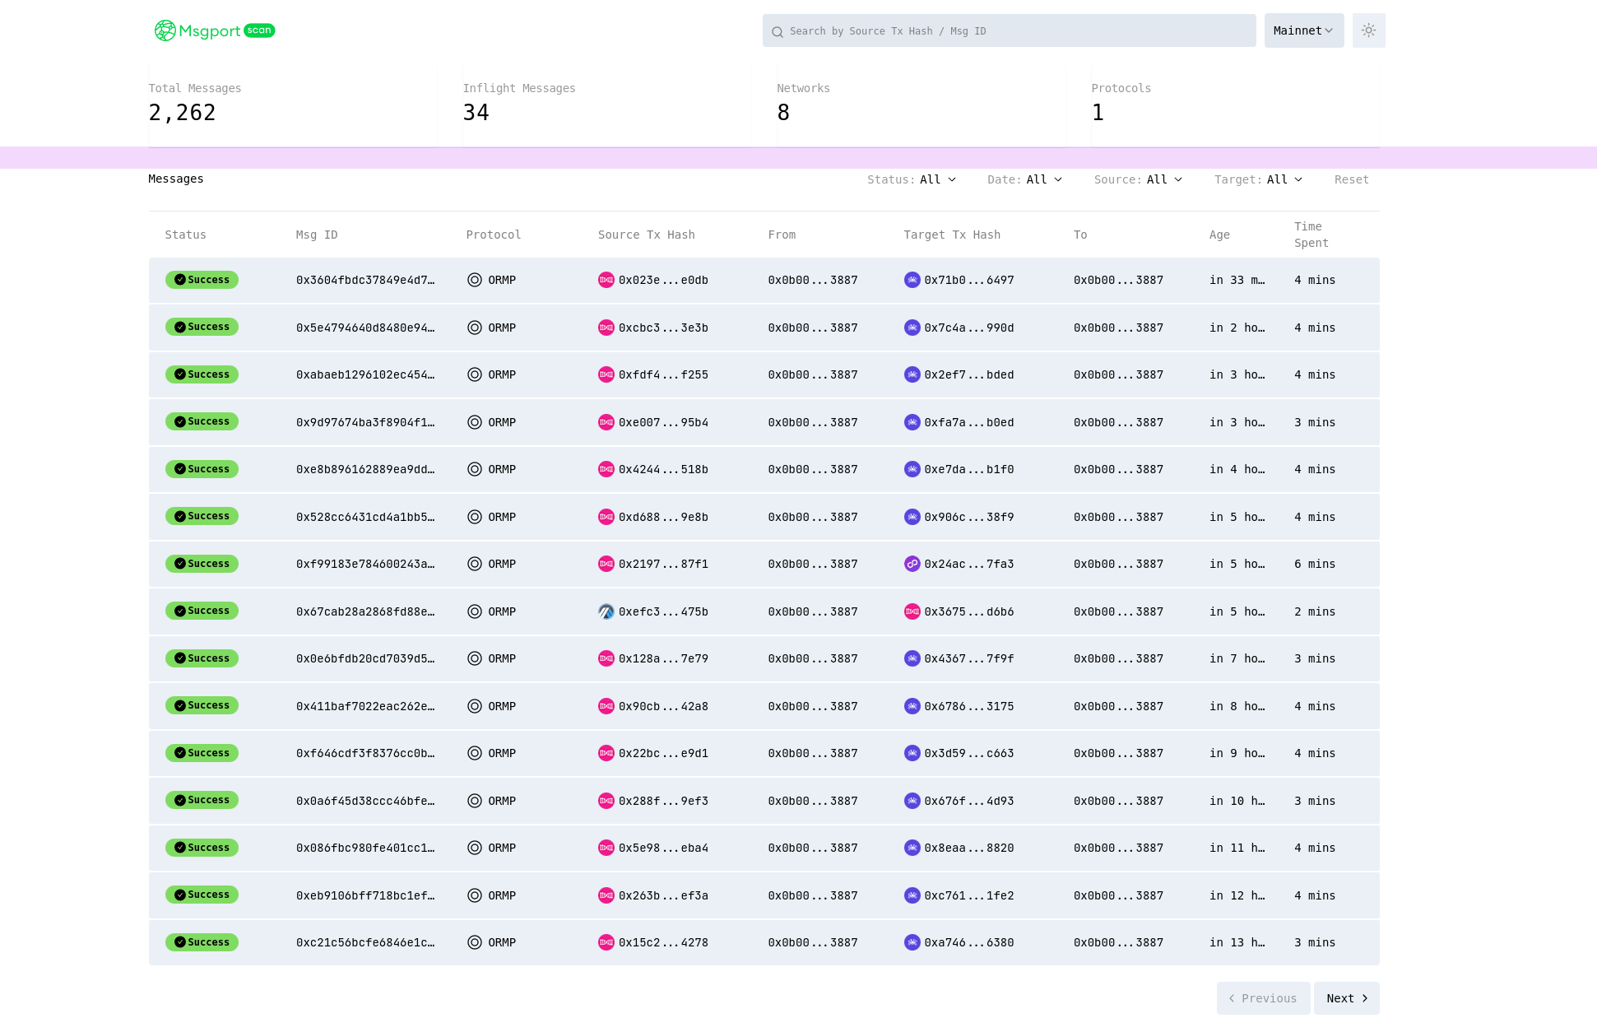This screenshot has width=1597, height=1032.
Task: Open target tx hash 0xa746...6380
Action: pos(968,942)
